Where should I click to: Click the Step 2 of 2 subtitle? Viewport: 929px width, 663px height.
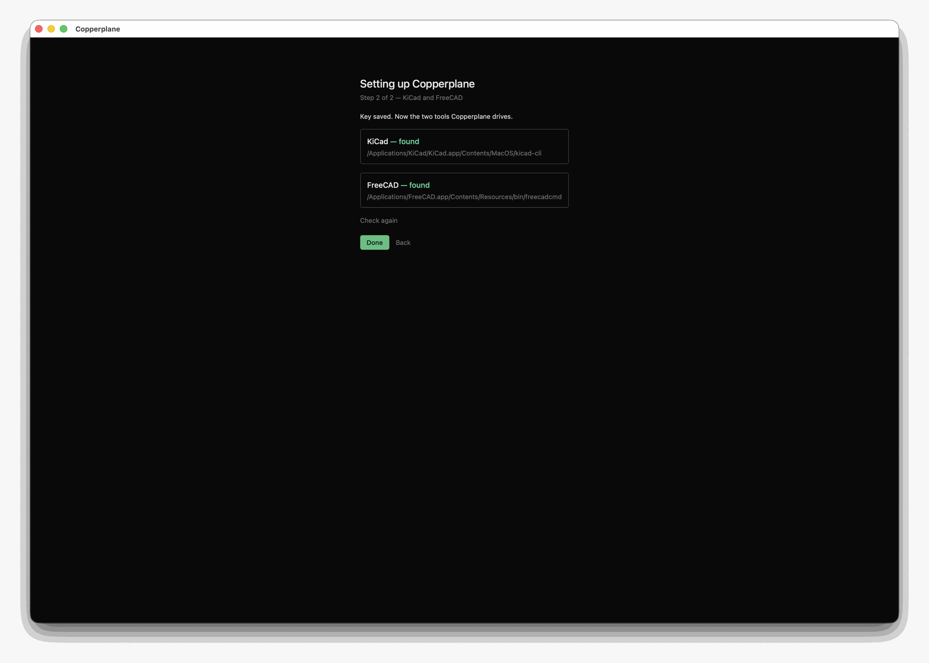[x=411, y=98]
